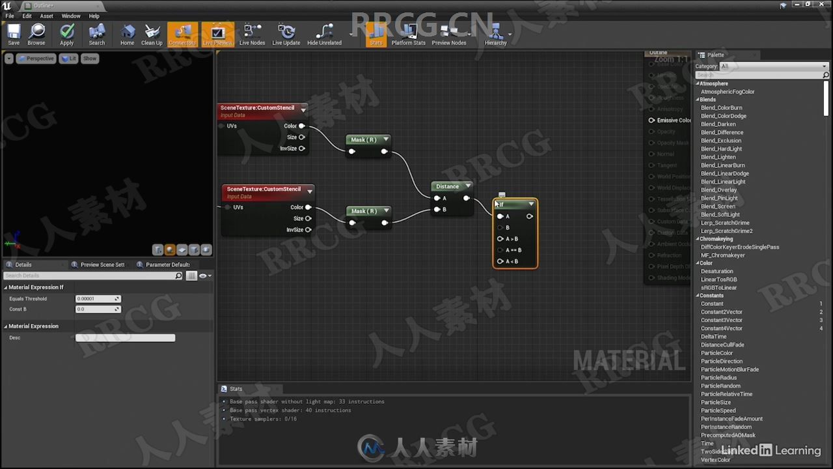Open the details visibility eye options

[x=205, y=276]
